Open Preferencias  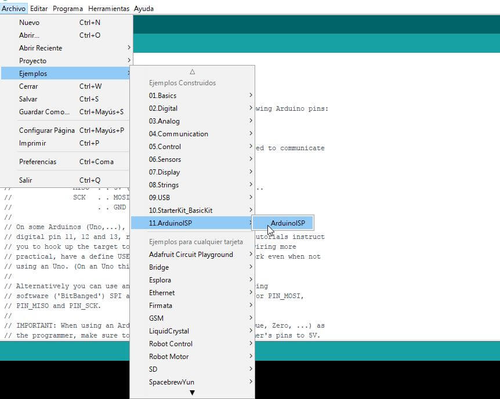(x=66, y=162)
